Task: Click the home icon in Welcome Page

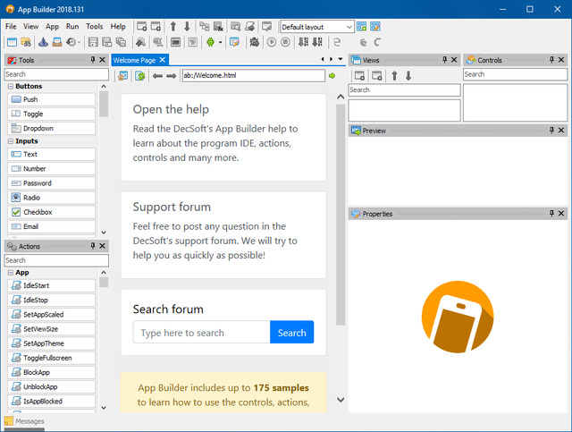Action: (123, 76)
